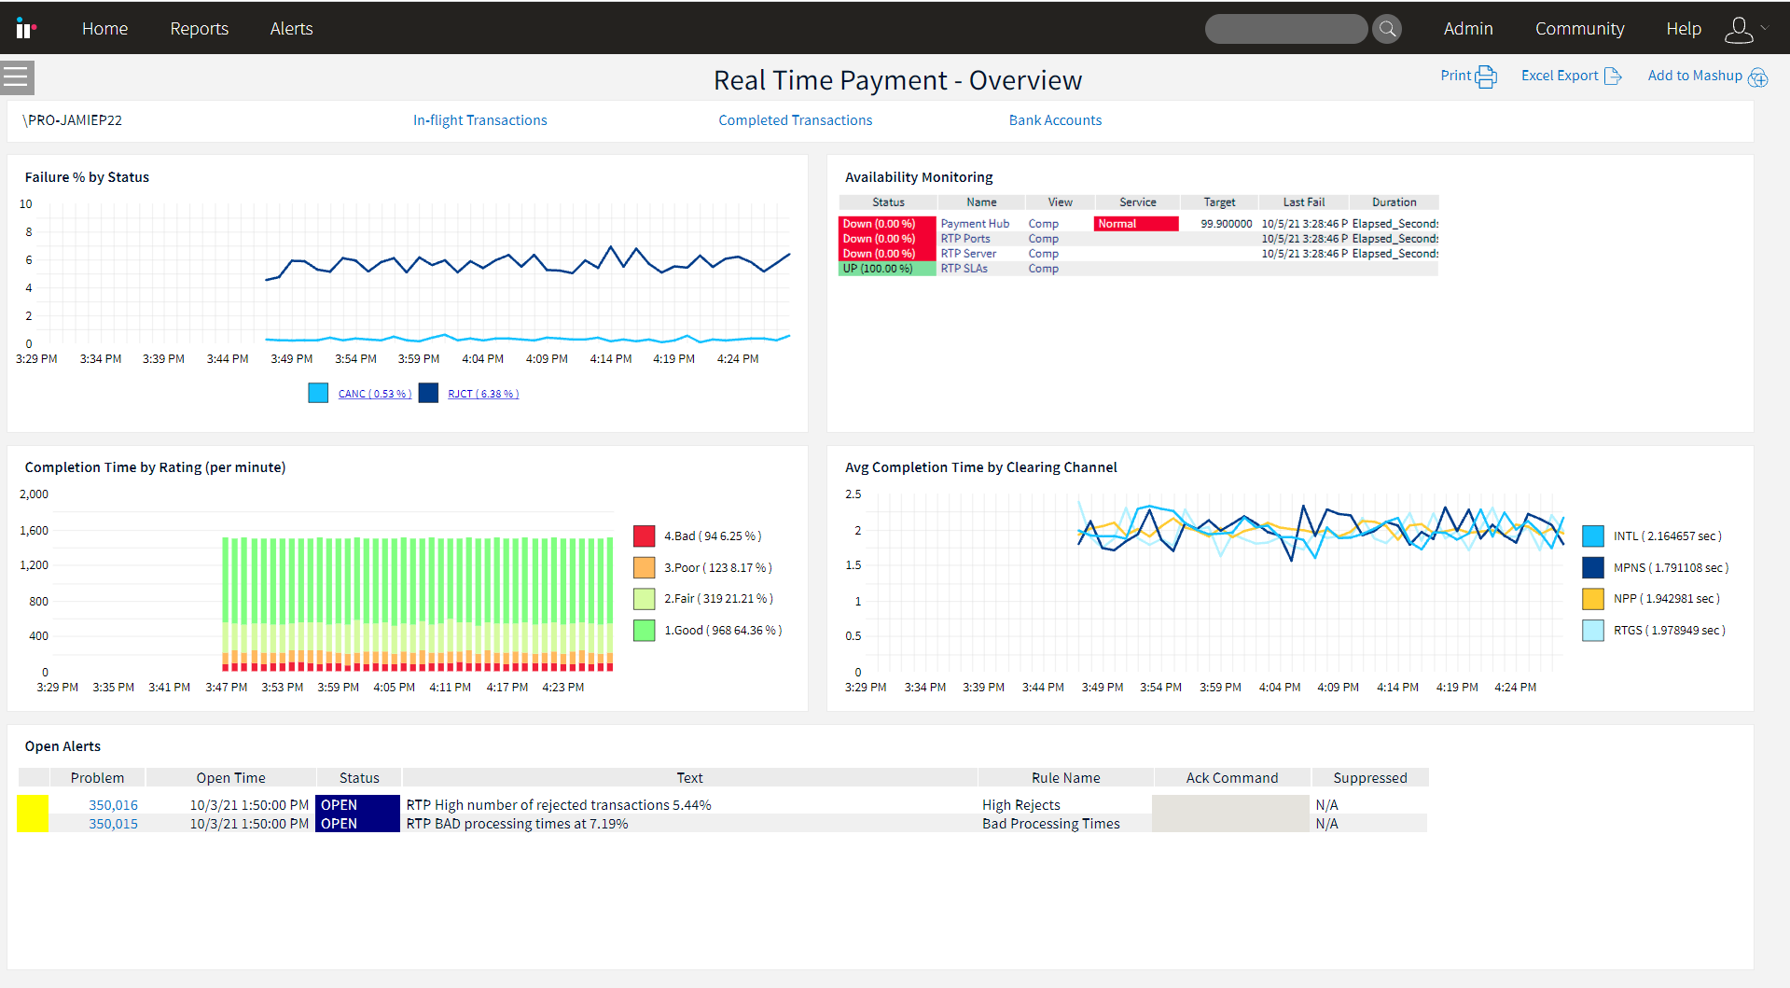Image resolution: width=1790 pixels, height=988 pixels.
Task: Open the hamburger menu below the logo
Action: tap(17, 77)
